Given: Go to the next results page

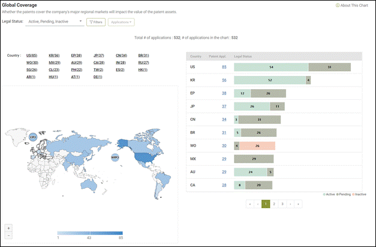Looking at the screenshot, I should coord(290,204).
